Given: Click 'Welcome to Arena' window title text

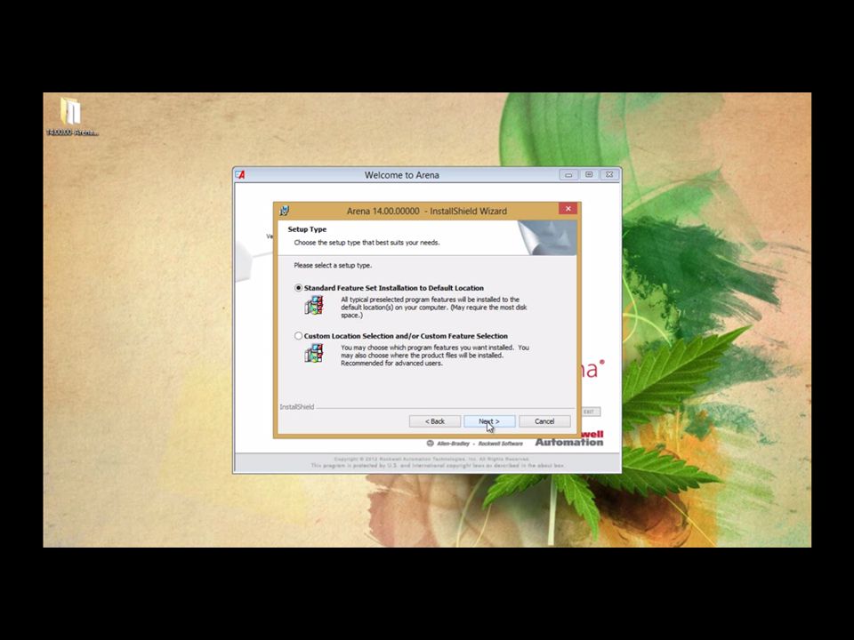Looking at the screenshot, I should 402,175.
